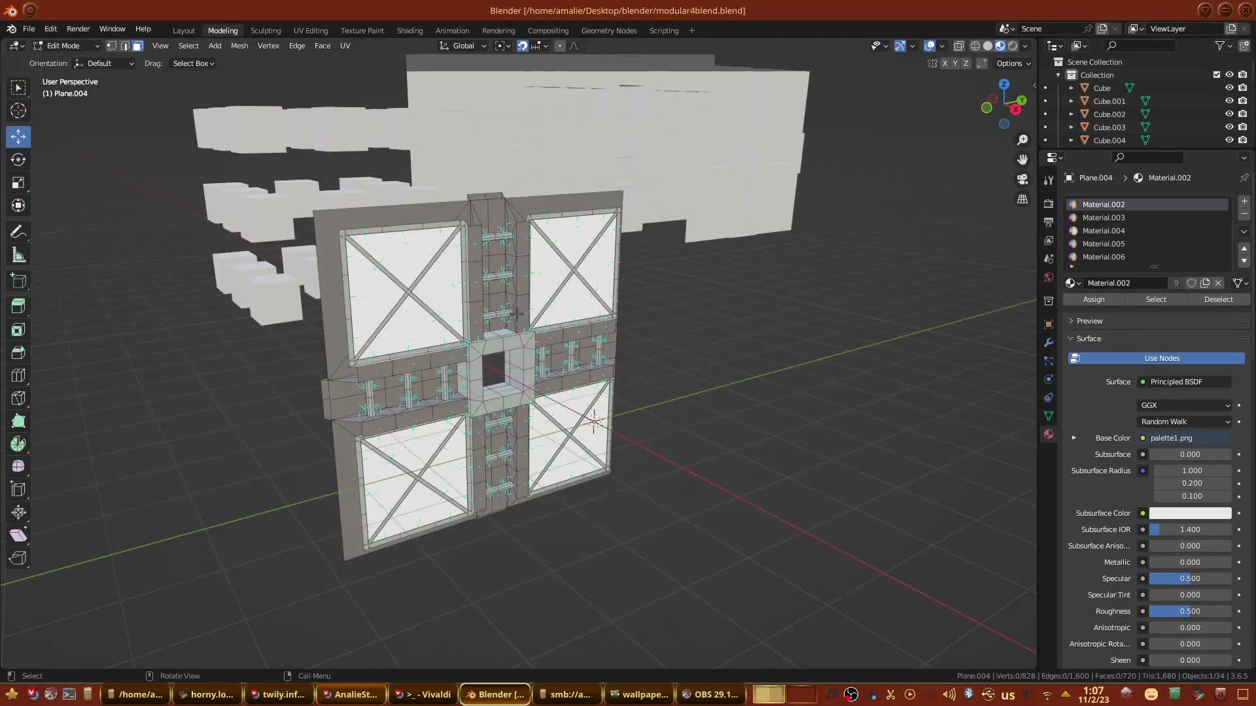Switch to face select mode
The height and width of the screenshot is (706, 1256).
tap(137, 46)
